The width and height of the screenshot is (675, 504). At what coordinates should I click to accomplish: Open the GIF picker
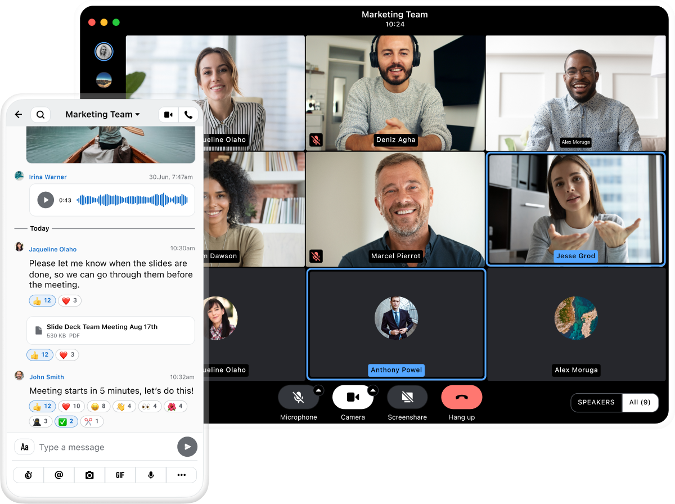(x=120, y=475)
